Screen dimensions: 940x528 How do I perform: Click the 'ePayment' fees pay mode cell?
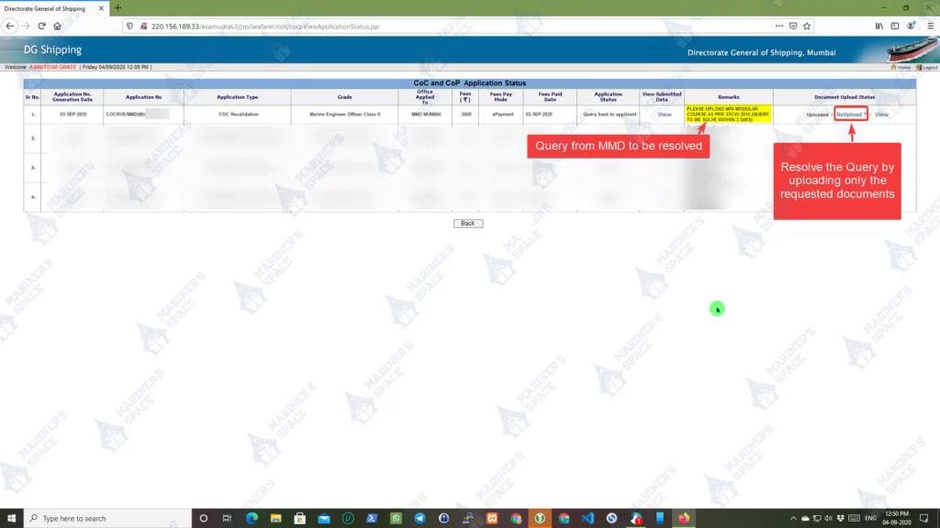pyautogui.click(x=502, y=115)
